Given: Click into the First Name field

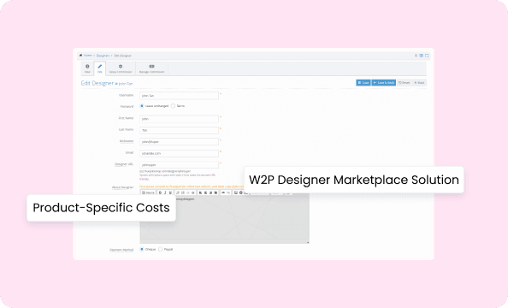Looking at the screenshot, I should point(179,119).
